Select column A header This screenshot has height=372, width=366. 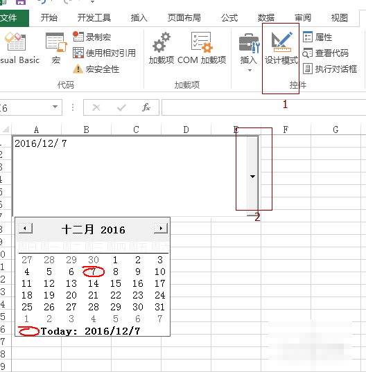(36, 130)
